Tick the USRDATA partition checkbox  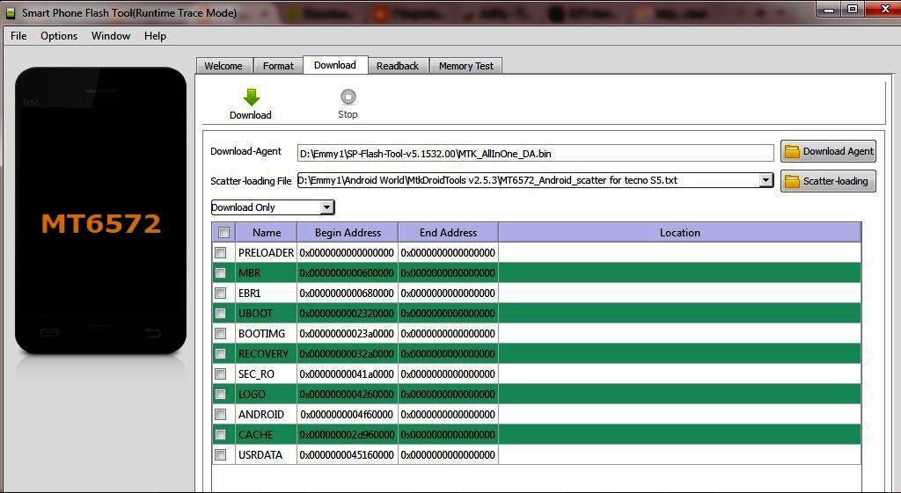point(220,455)
